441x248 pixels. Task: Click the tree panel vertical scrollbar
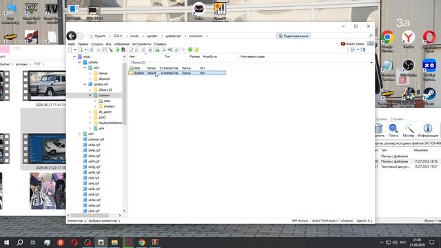(x=124, y=94)
